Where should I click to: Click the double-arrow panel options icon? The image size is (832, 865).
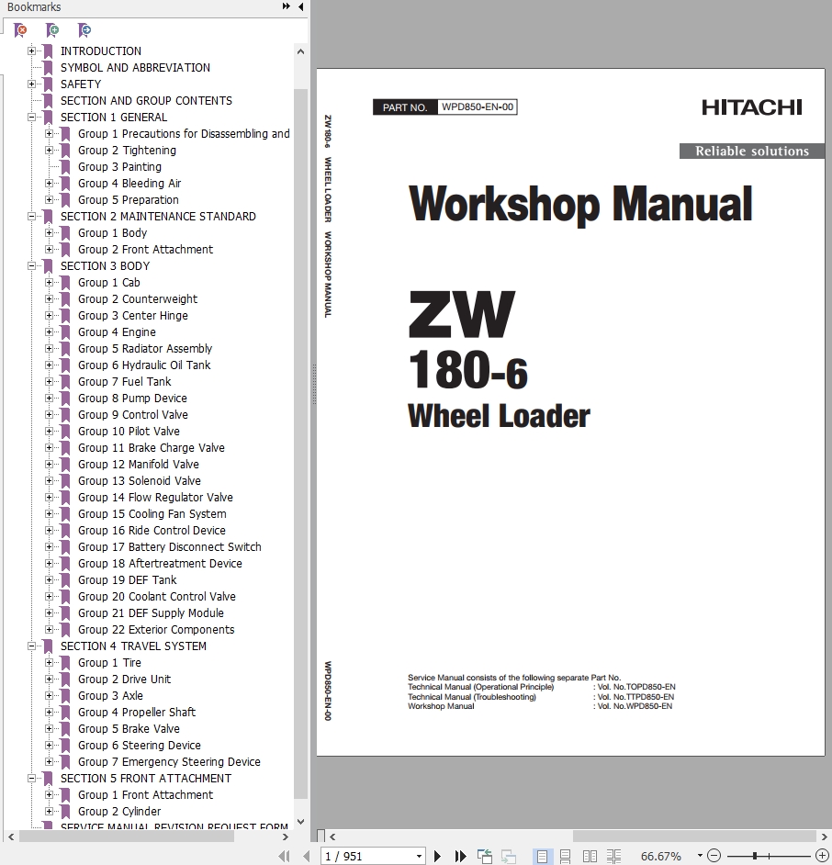click(286, 6)
